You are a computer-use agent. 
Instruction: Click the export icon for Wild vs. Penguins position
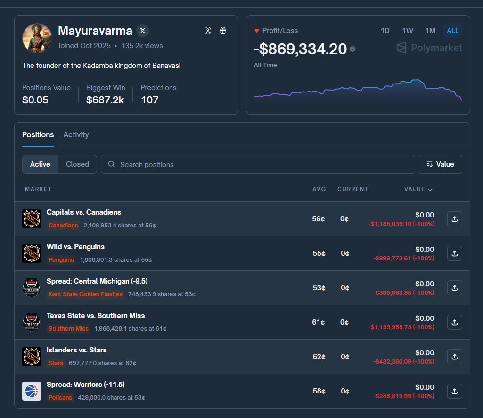454,253
